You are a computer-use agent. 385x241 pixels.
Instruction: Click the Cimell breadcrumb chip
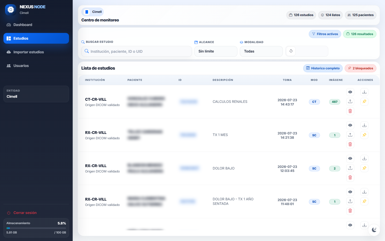[x=93, y=12]
